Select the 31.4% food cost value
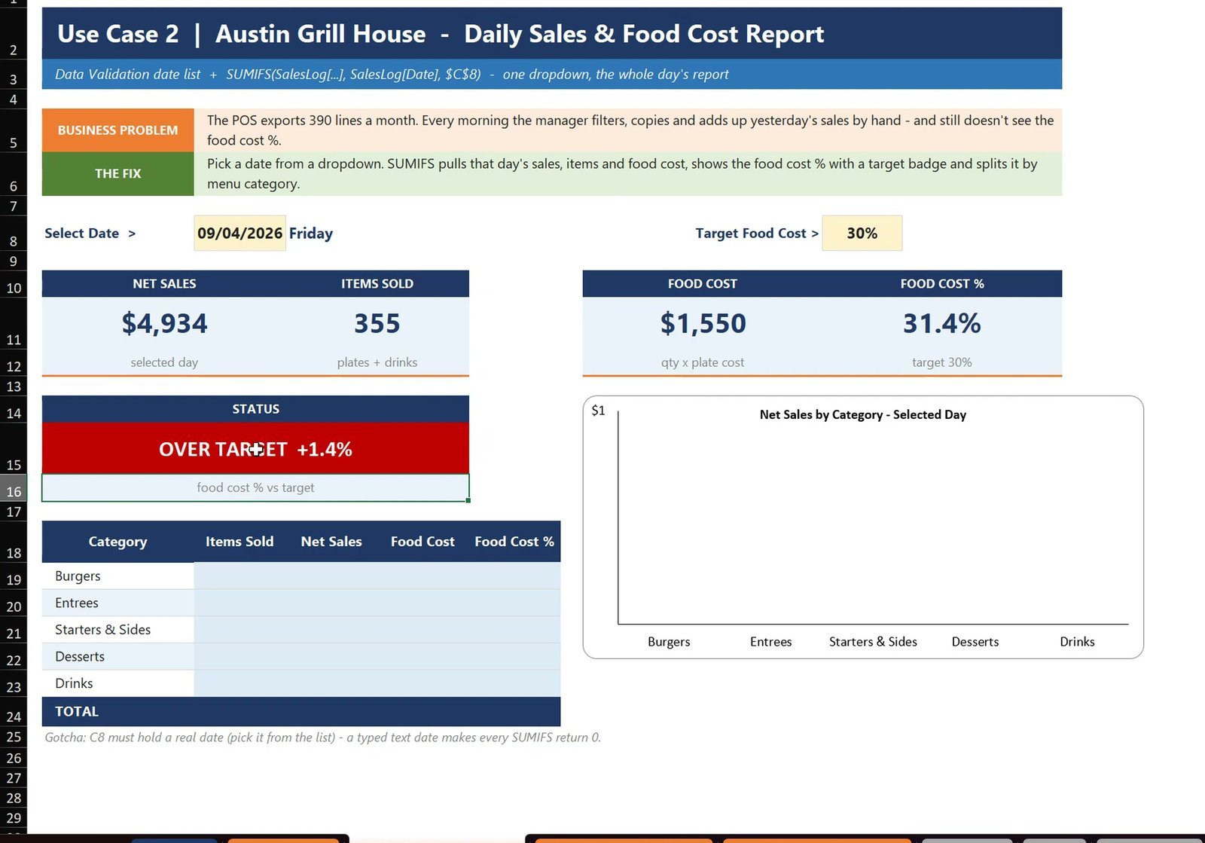This screenshot has height=843, width=1205. coord(942,323)
